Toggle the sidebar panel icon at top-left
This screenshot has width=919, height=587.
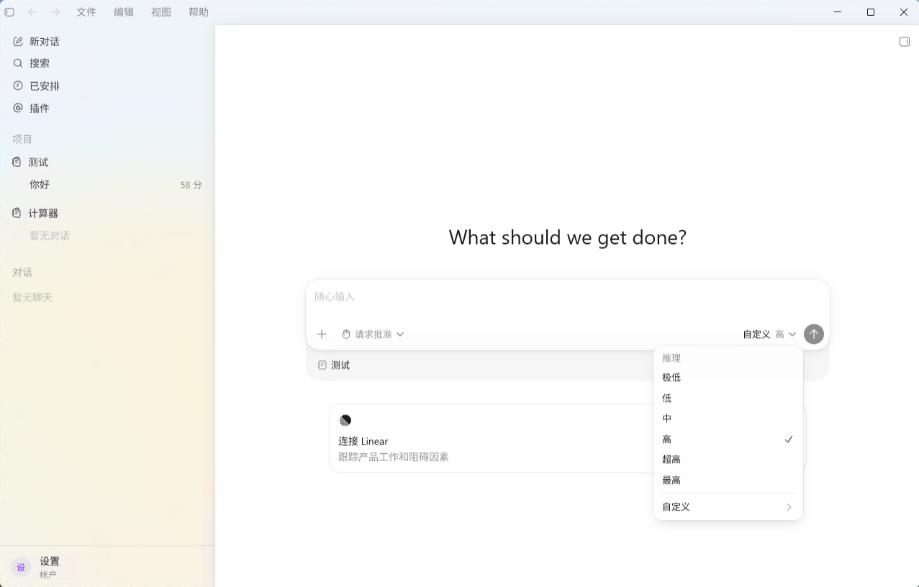[x=9, y=12]
